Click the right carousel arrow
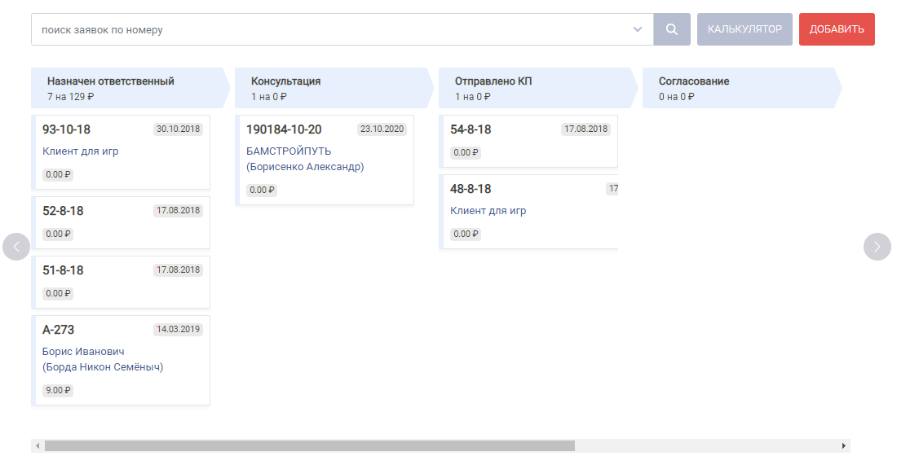 [877, 247]
